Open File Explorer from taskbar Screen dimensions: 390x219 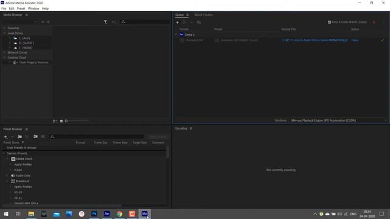(31, 214)
